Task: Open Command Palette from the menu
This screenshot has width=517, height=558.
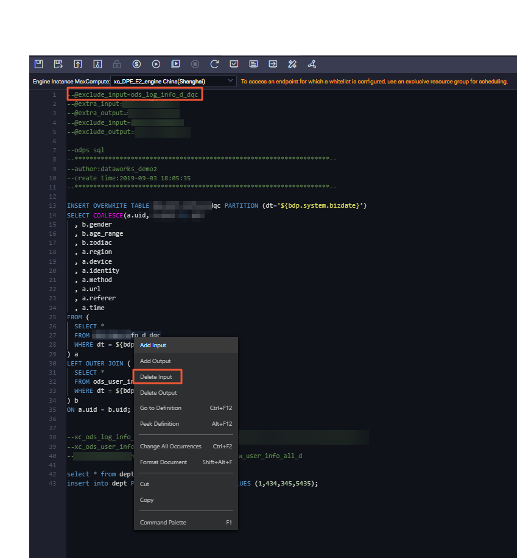Action: pyautogui.click(x=163, y=523)
